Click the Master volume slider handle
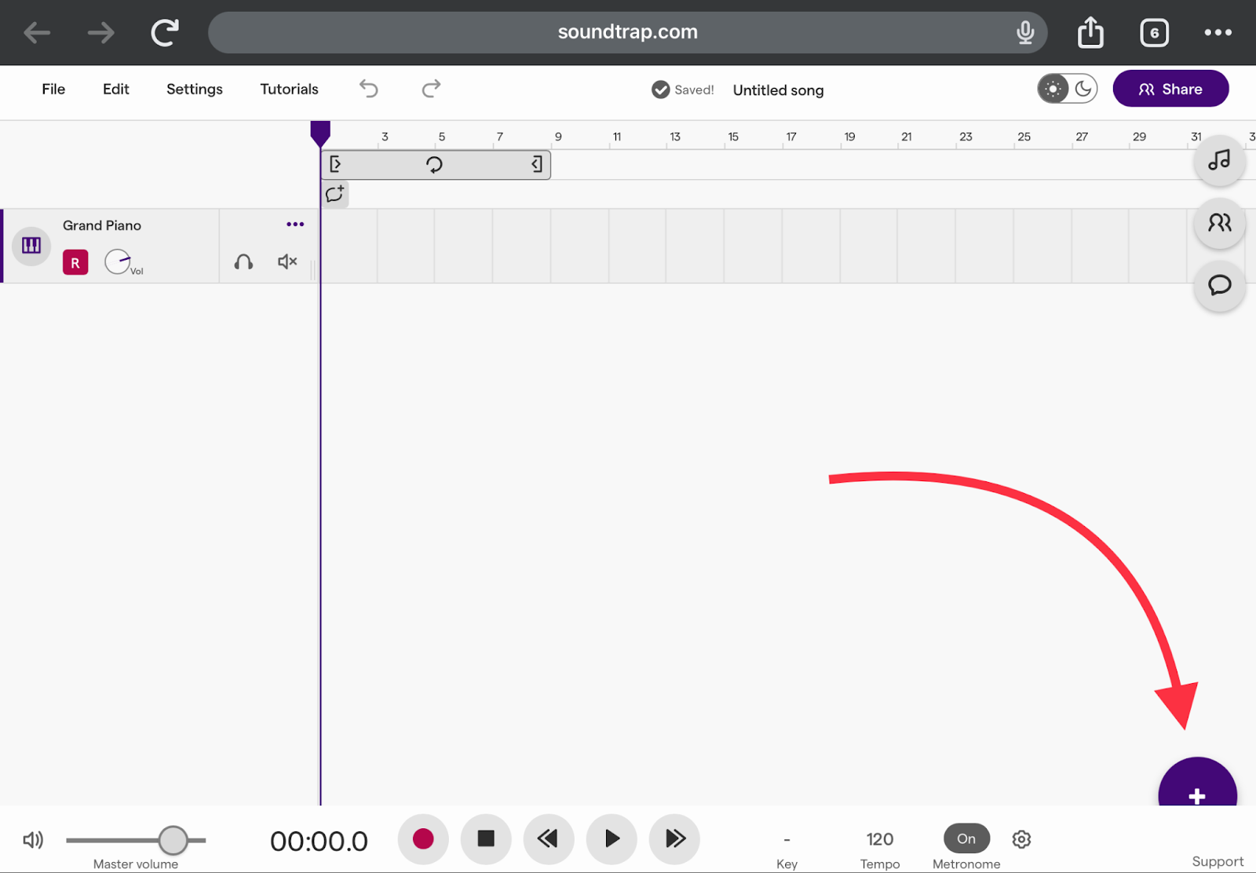 (173, 840)
